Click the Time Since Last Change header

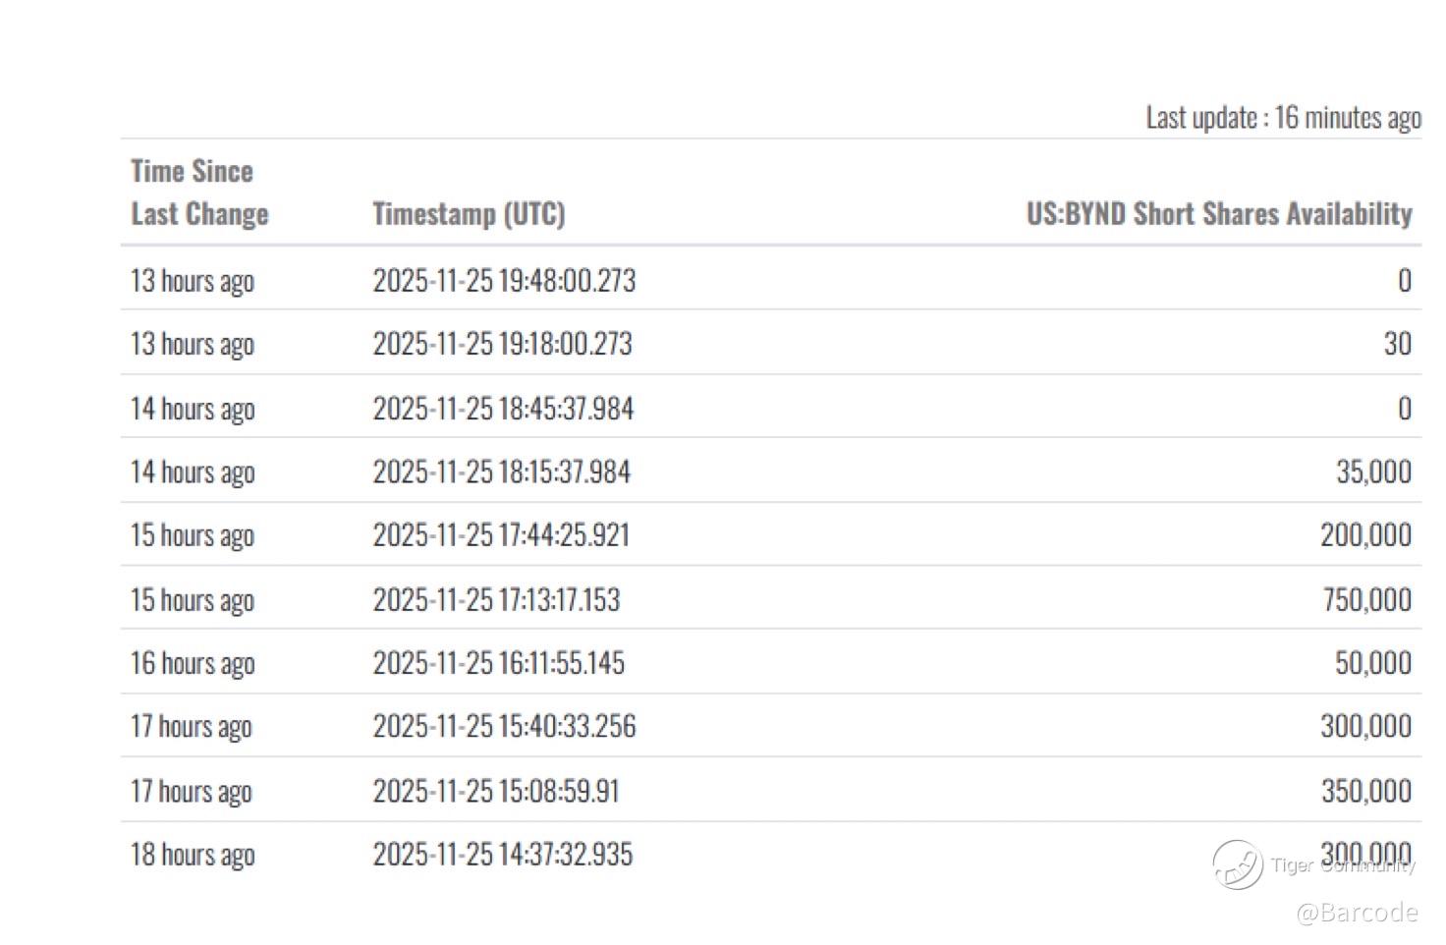(x=199, y=193)
